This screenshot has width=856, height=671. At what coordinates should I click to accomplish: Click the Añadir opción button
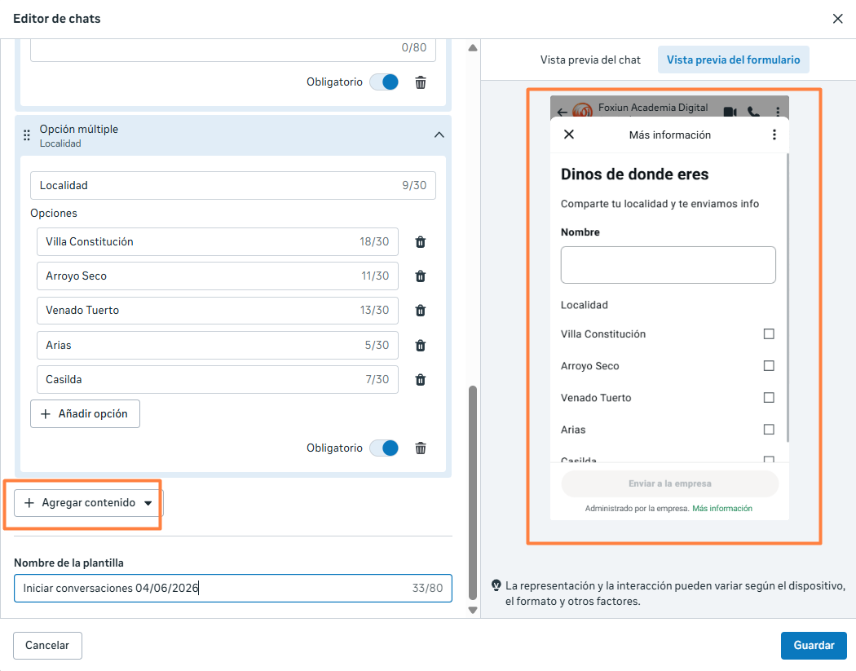pyautogui.click(x=85, y=414)
